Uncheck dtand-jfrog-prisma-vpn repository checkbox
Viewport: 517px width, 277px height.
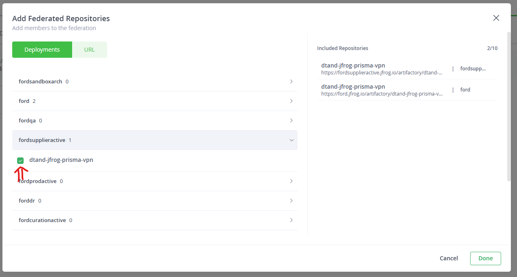click(x=20, y=161)
